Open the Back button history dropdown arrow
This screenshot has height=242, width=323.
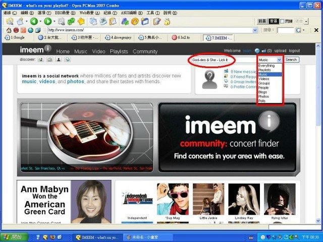point(40,21)
